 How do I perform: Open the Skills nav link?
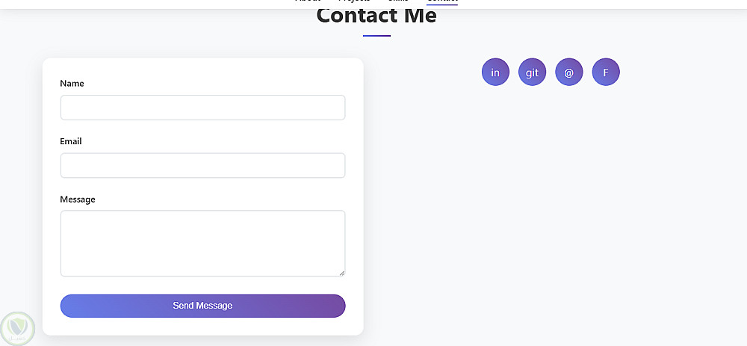pyautogui.click(x=398, y=1)
